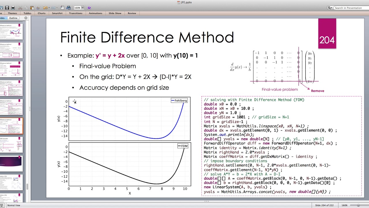Click the Slide 204 of 222 indicator
The height and width of the screenshot is (208, 369).
pos(324,205)
